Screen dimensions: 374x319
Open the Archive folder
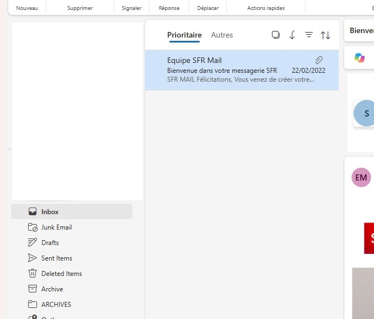pyautogui.click(x=72, y=289)
